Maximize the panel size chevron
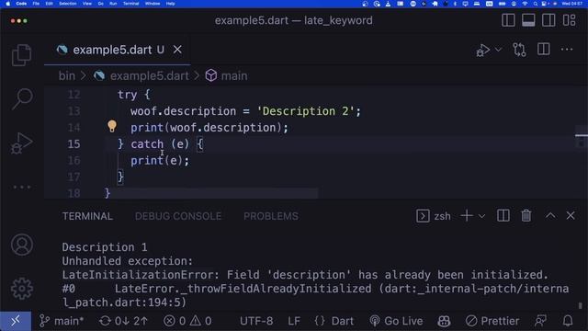Viewport: 588px width, 331px height. point(550,215)
